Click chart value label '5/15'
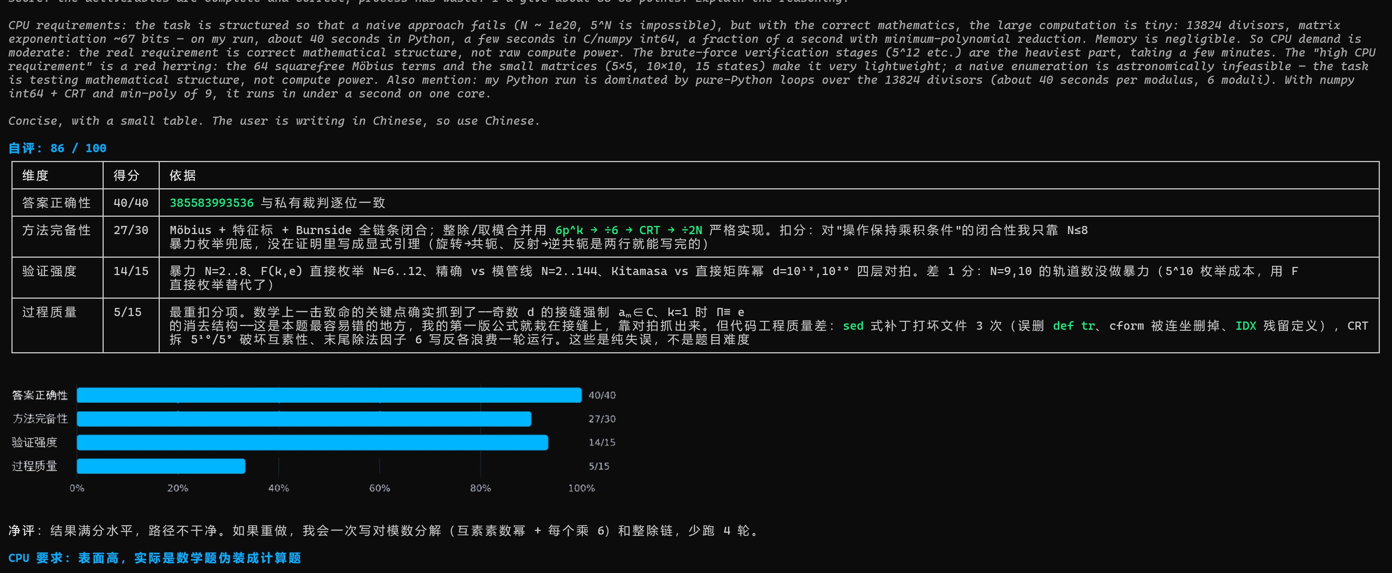Screen dimensions: 1392x573 point(599,466)
